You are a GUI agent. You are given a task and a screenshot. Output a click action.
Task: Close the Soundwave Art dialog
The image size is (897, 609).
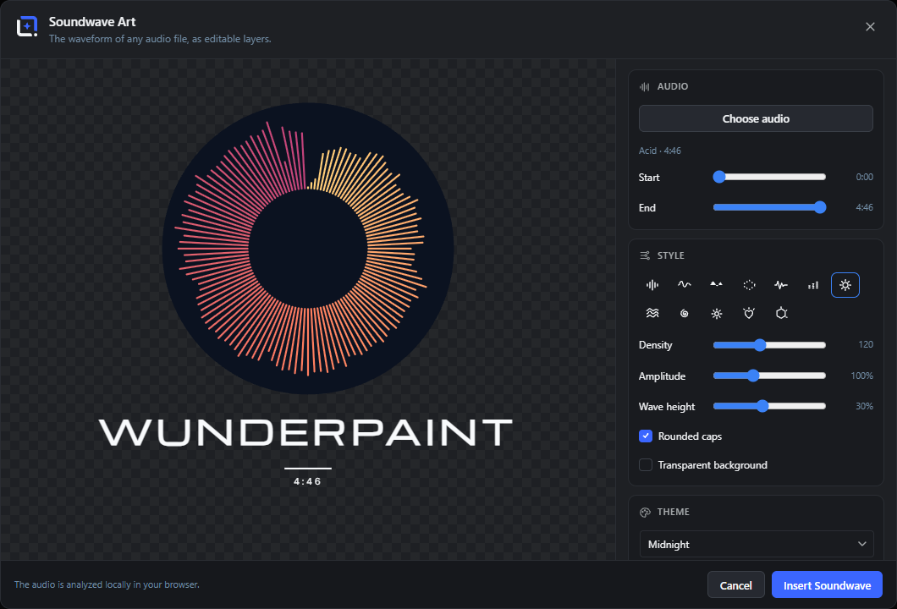tap(870, 27)
